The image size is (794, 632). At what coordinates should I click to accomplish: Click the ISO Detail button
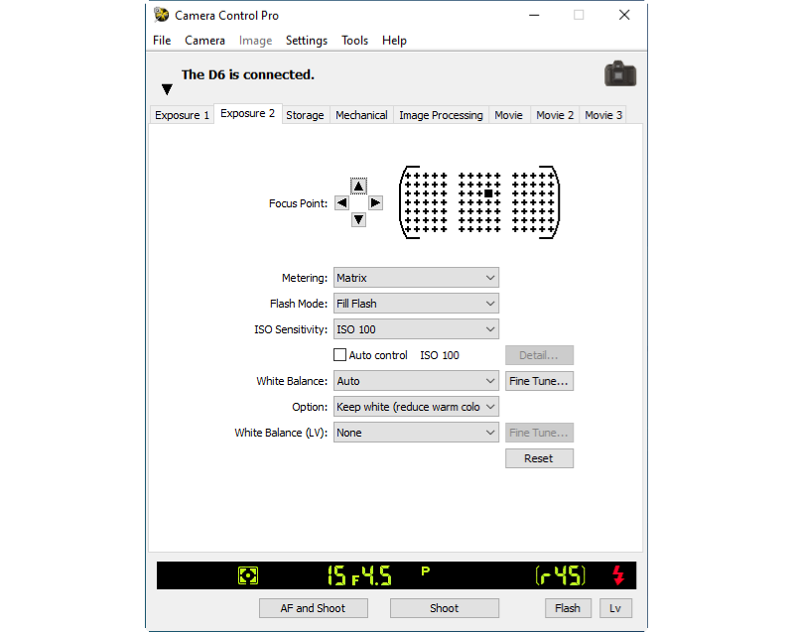539,355
